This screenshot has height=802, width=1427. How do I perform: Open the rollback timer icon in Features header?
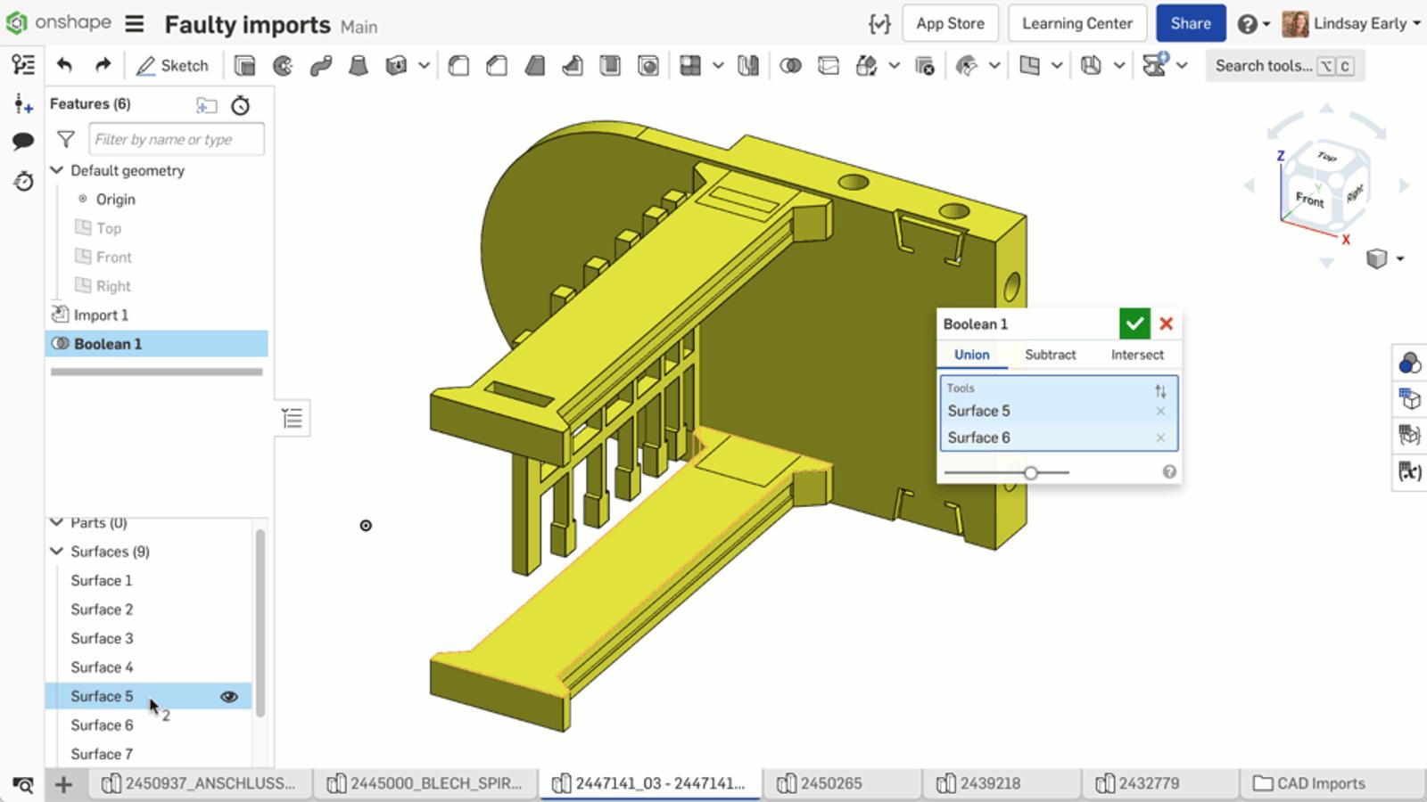[x=240, y=105]
